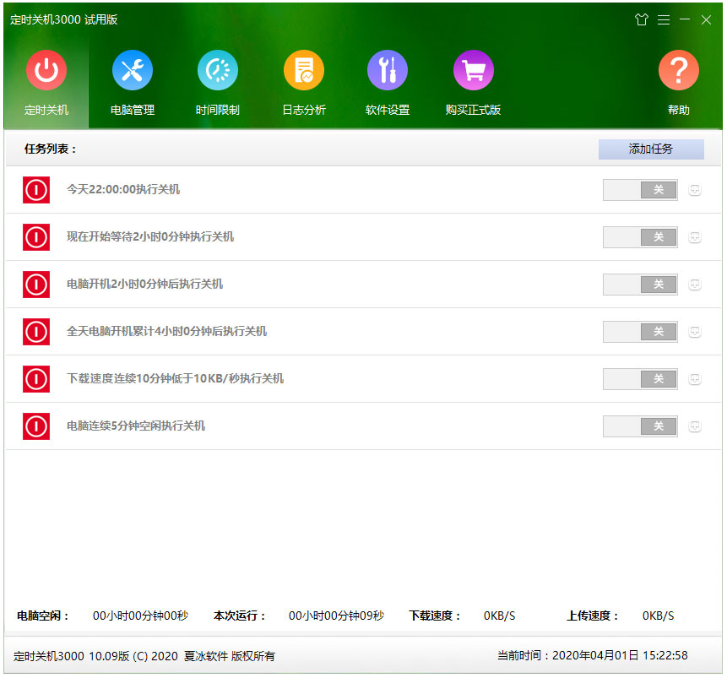Click the red power icon of 下载速度 task

pyautogui.click(x=36, y=379)
